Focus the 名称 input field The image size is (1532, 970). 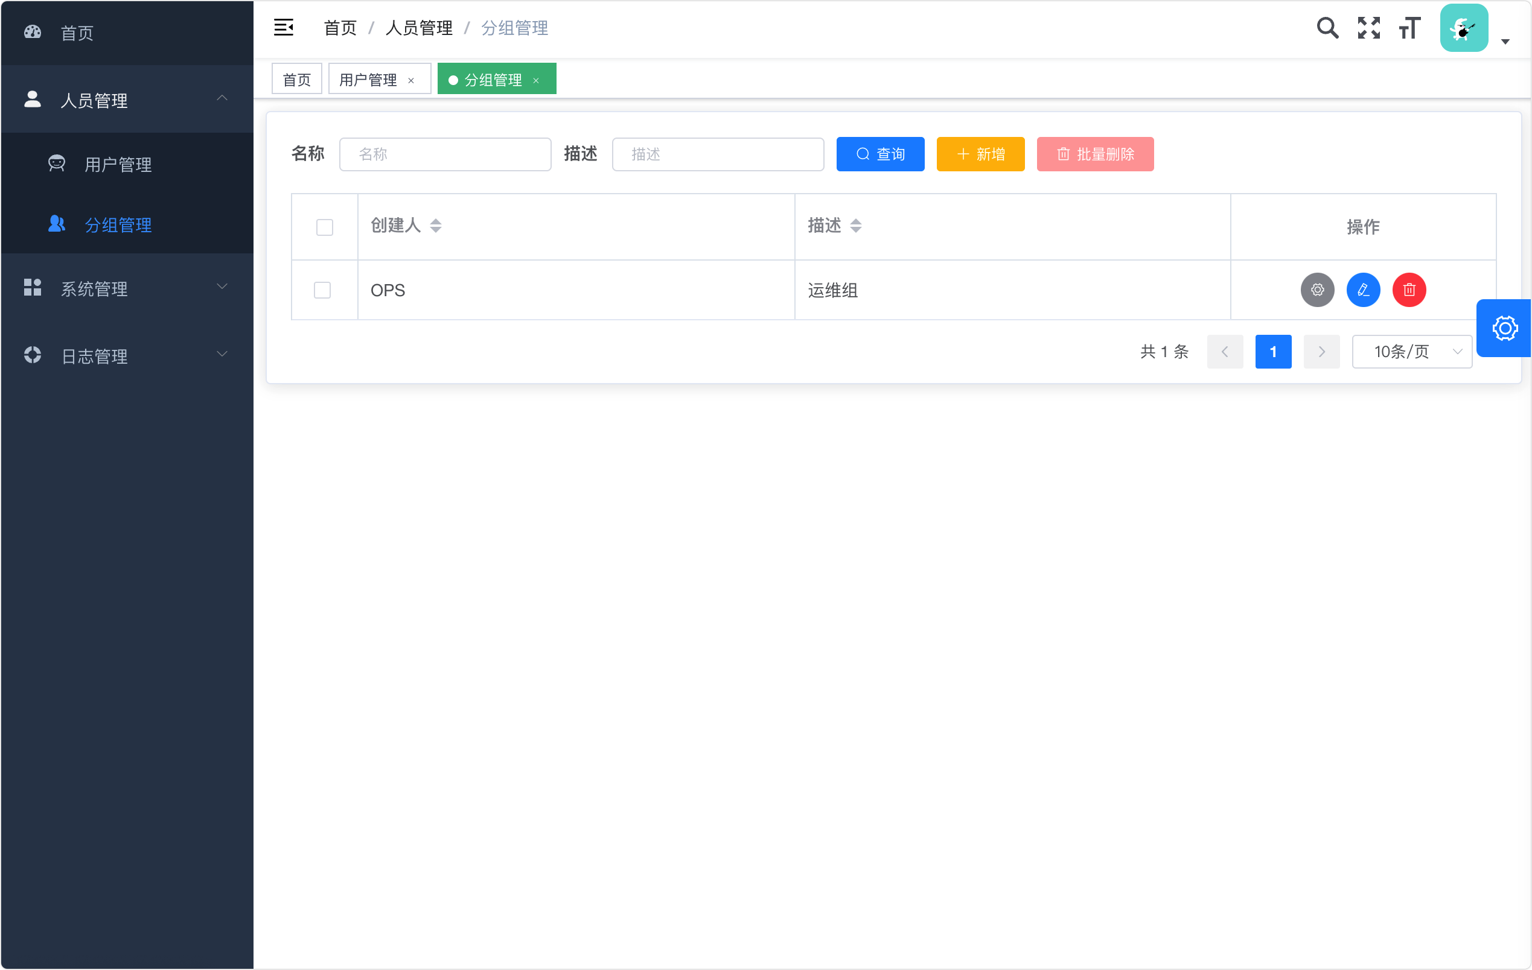pyautogui.click(x=445, y=154)
